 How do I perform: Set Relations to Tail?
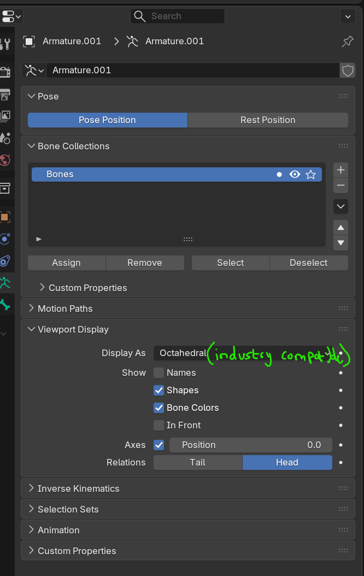[198, 462]
